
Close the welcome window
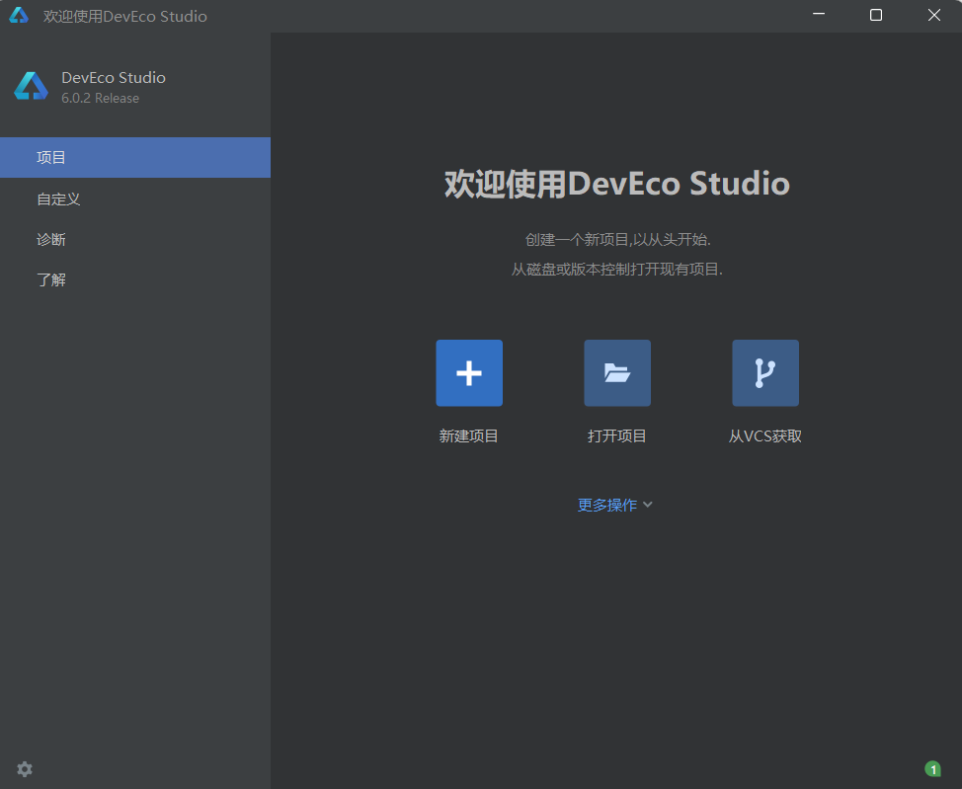[933, 16]
